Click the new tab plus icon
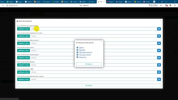178x100 pixels. (154, 2)
